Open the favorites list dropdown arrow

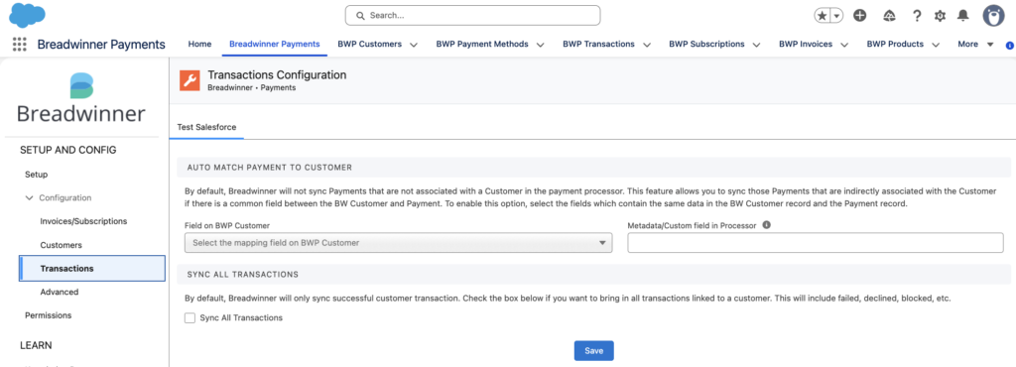[836, 16]
